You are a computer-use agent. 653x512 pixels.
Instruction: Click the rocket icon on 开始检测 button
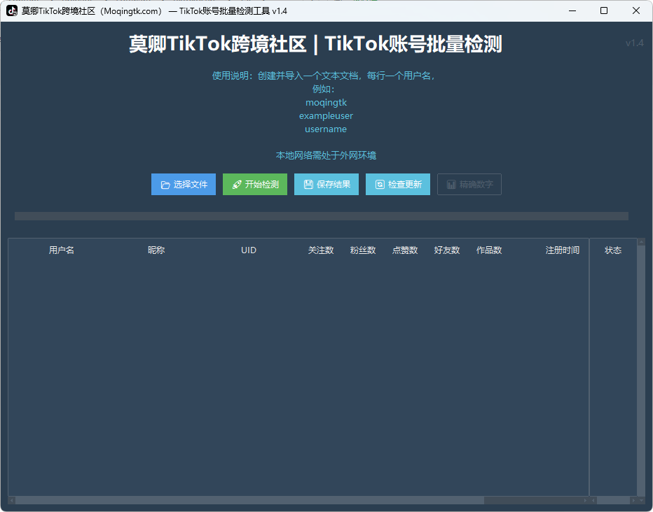click(x=237, y=185)
